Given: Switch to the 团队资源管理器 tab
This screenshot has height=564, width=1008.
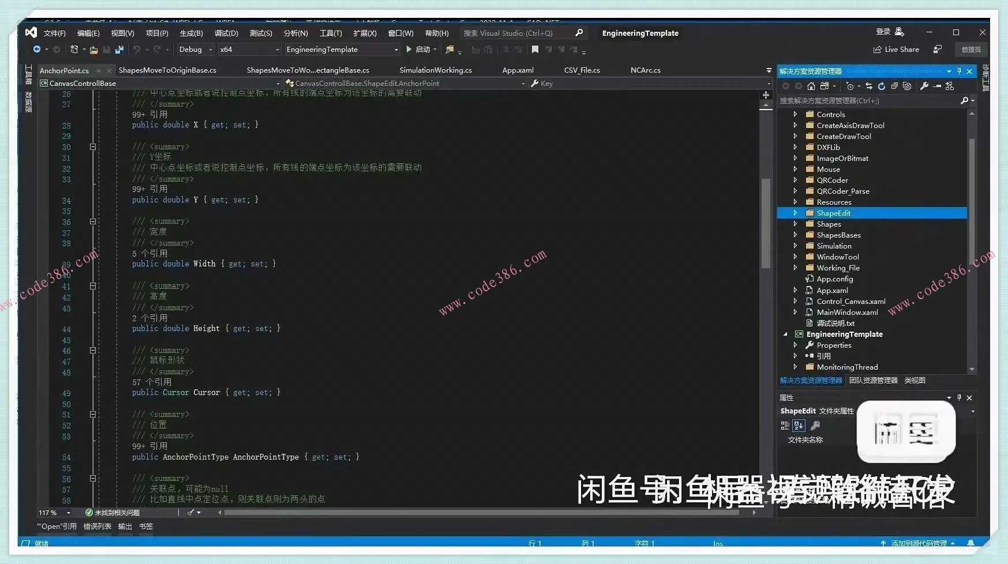Looking at the screenshot, I should click(874, 381).
